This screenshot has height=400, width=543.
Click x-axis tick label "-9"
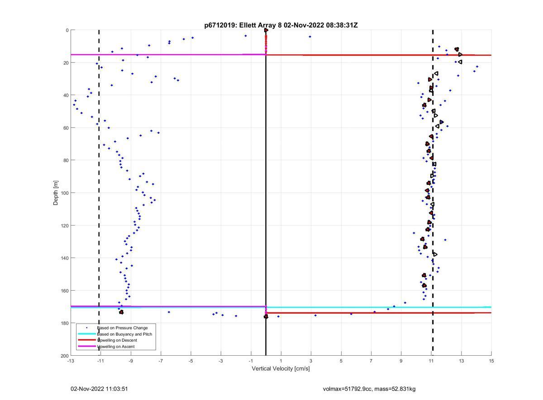[131, 361]
